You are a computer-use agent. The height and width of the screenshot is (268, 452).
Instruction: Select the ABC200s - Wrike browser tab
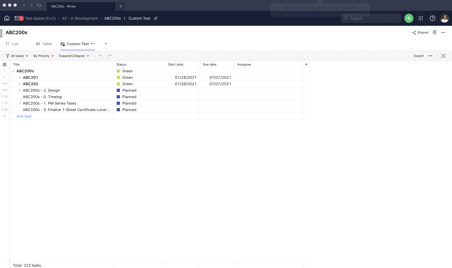click(x=81, y=6)
